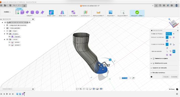This screenshot has width=180, height=97.
Task: Select the Cylinder primitive tool
Action: click(x=32, y=12)
